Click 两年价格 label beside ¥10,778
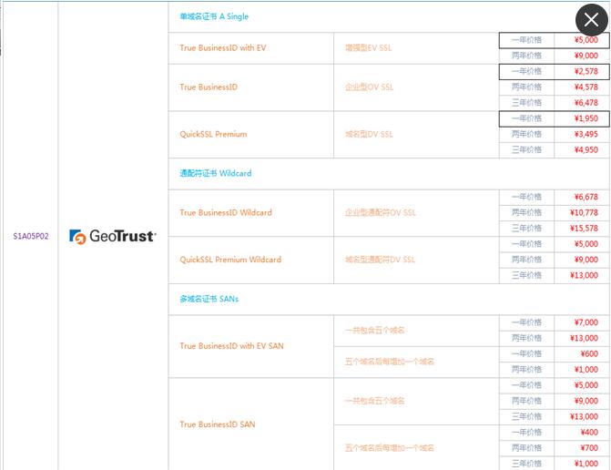The width and height of the screenshot is (611, 470). point(526,212)
